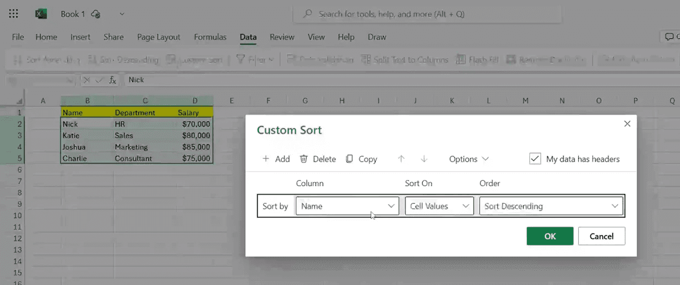680x285 pixels.
Task: Click the Copy level icon
Action: [349, 159]
